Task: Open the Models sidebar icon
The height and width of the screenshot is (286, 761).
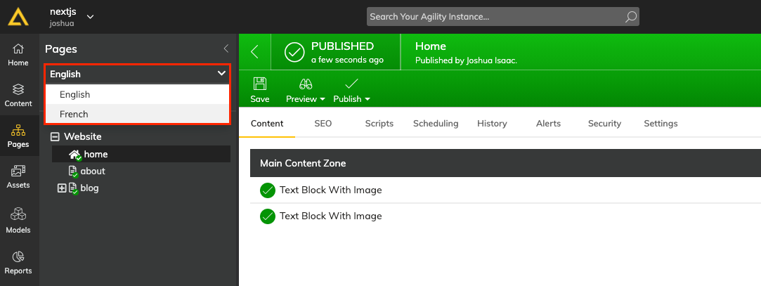Action: pyautogui.click(x=18, y=221)
